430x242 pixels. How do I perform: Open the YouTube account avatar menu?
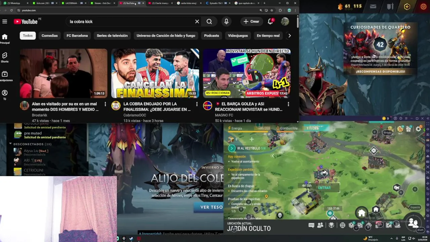point(285,22)
